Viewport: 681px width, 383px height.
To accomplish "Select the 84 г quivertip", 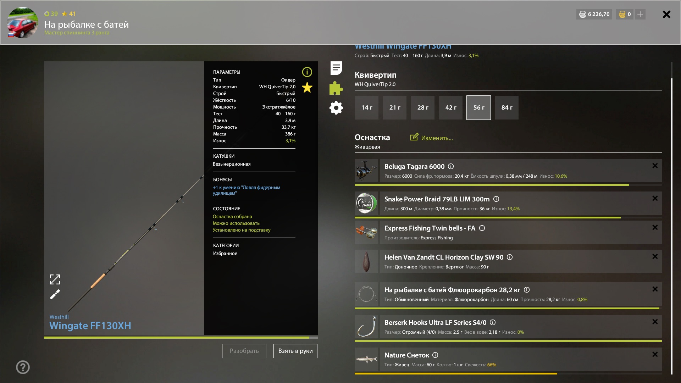I will [x=507, y=107].
